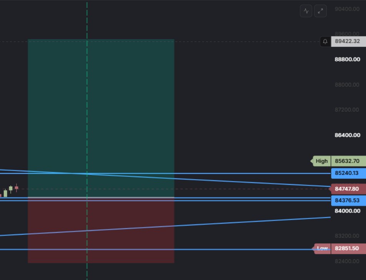Screen dimensions: 366x280
Task: Click the Low label tag
Action: (322, 248)
